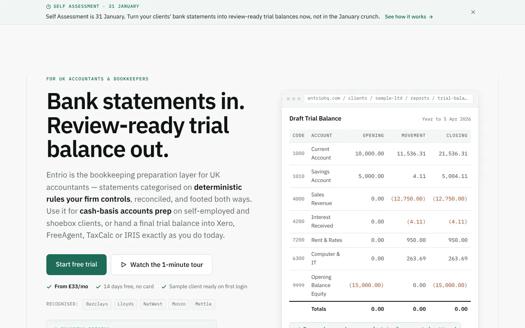
Task: Click the "Totals" row label
Action: (319, 309)
